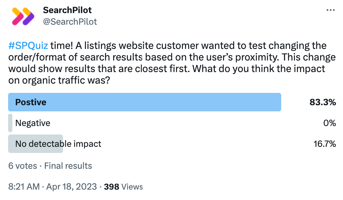343x200 pixels.
Task: Open the #SPQuiz hashtag link
Action: 28,47
